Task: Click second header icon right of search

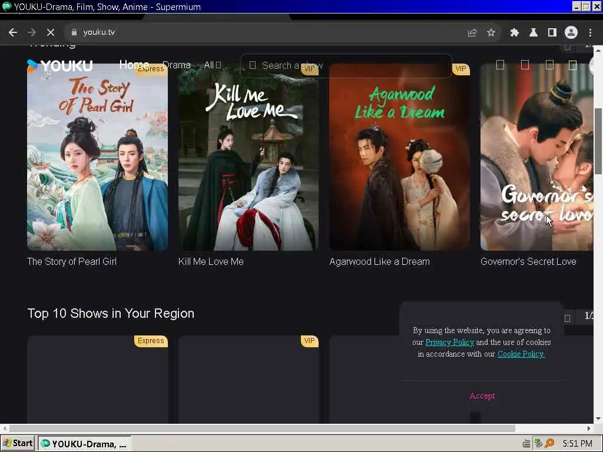Action: [x=525, y=65]
